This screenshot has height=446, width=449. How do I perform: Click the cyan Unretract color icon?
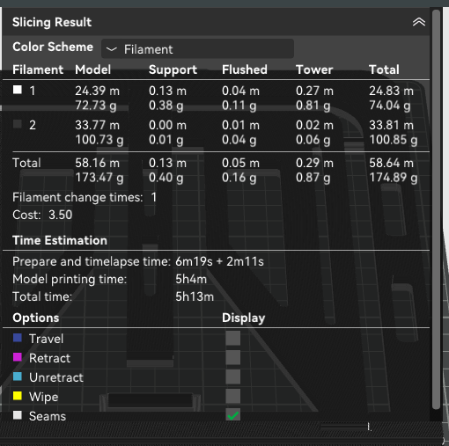18,377
